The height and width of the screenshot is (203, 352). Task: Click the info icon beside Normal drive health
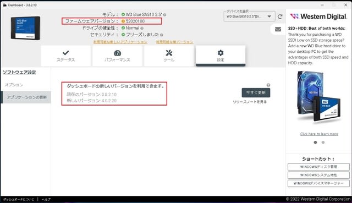pyautogui.click(x=142, y=28)
